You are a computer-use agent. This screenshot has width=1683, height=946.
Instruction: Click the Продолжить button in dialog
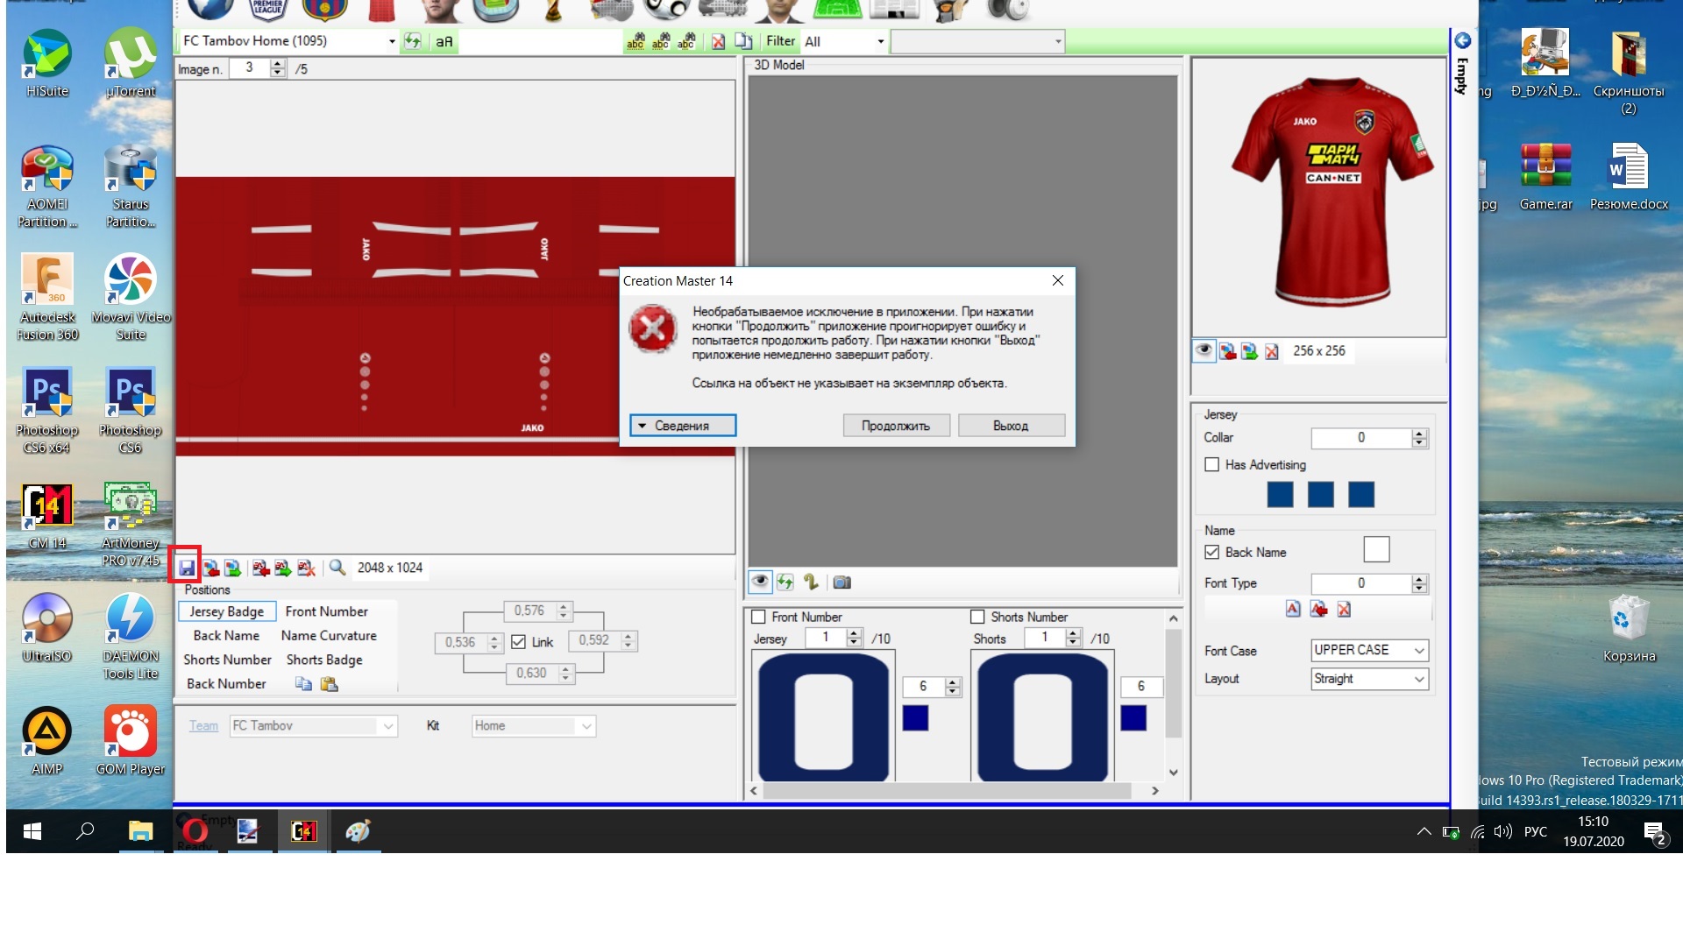(x=895, y=426)
